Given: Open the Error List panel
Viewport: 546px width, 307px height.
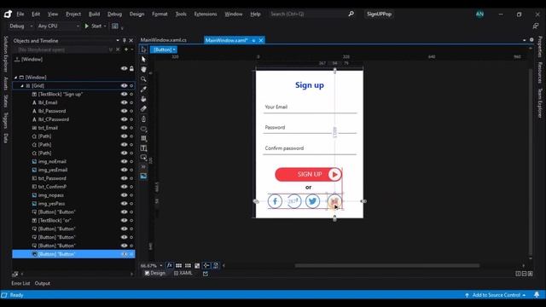Looking at the screenshot, I should tap(20, 283).
